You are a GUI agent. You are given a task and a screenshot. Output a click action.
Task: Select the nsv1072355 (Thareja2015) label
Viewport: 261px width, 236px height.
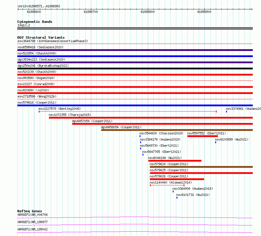(x=70, y=115)
